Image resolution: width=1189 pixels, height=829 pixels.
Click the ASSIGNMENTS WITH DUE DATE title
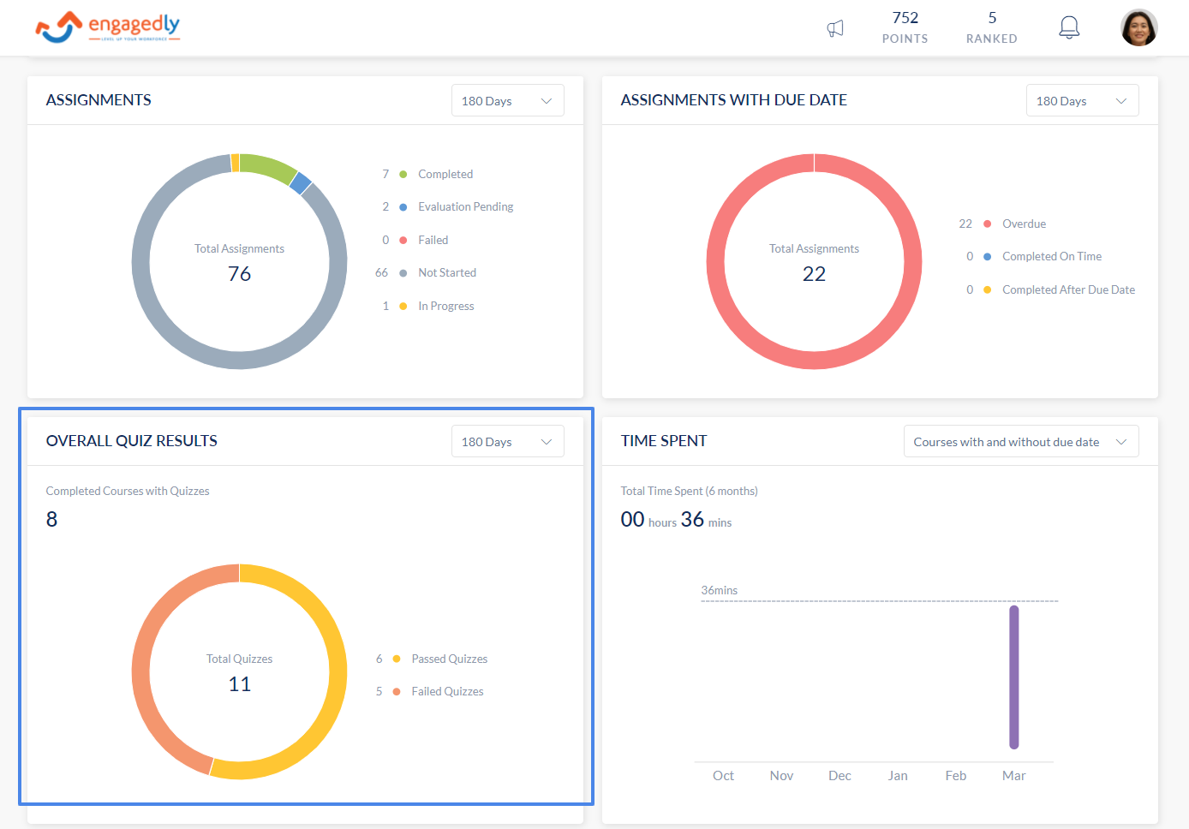734,100
